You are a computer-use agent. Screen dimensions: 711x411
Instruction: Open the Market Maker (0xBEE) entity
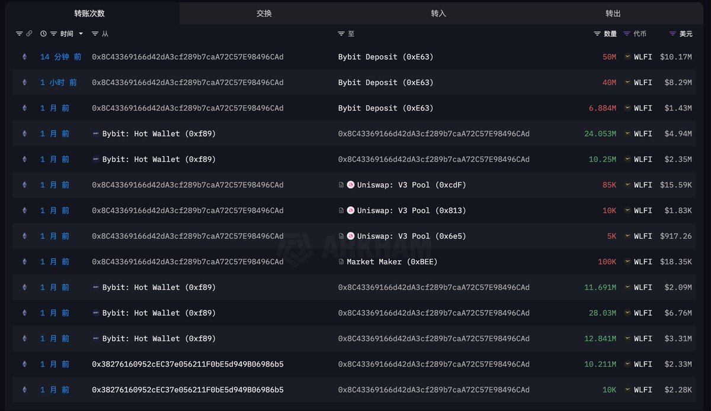pyautogui.click(x=392, y=262)
